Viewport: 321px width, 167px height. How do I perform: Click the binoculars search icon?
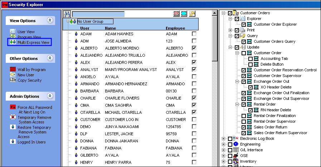coord(67,14)
